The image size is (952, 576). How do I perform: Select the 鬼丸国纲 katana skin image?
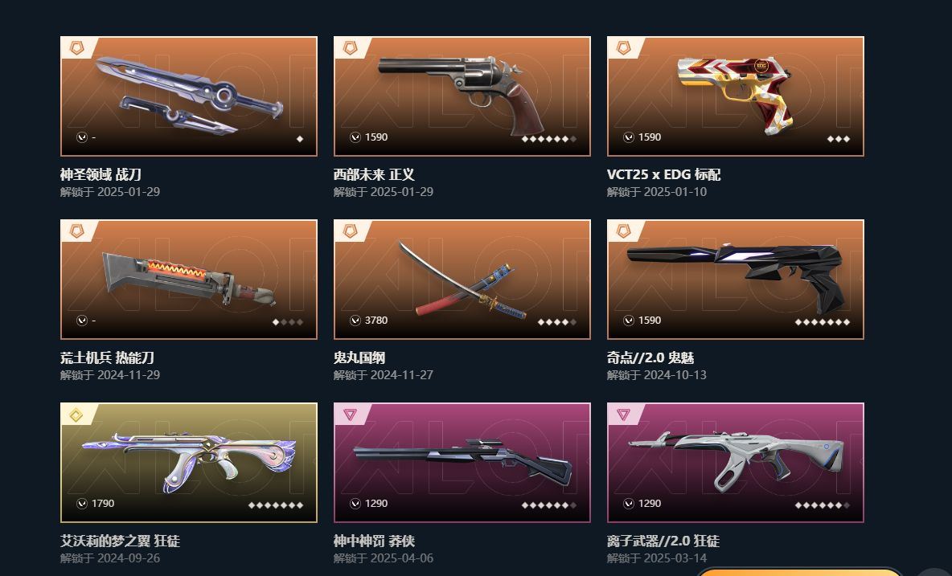tap(462, 280)
